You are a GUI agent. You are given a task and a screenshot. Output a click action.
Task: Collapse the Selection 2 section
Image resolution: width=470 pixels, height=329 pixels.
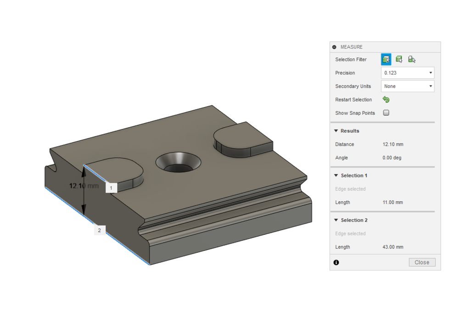(336, 220)
